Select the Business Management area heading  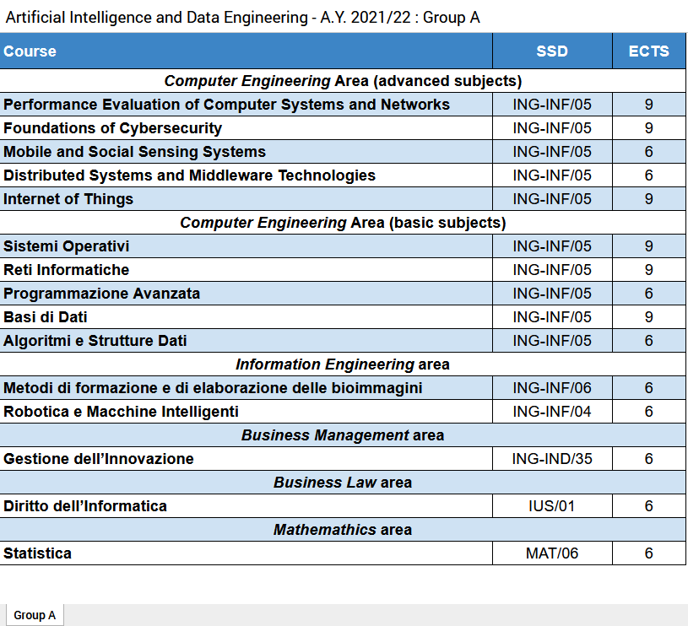click(343, 435)
